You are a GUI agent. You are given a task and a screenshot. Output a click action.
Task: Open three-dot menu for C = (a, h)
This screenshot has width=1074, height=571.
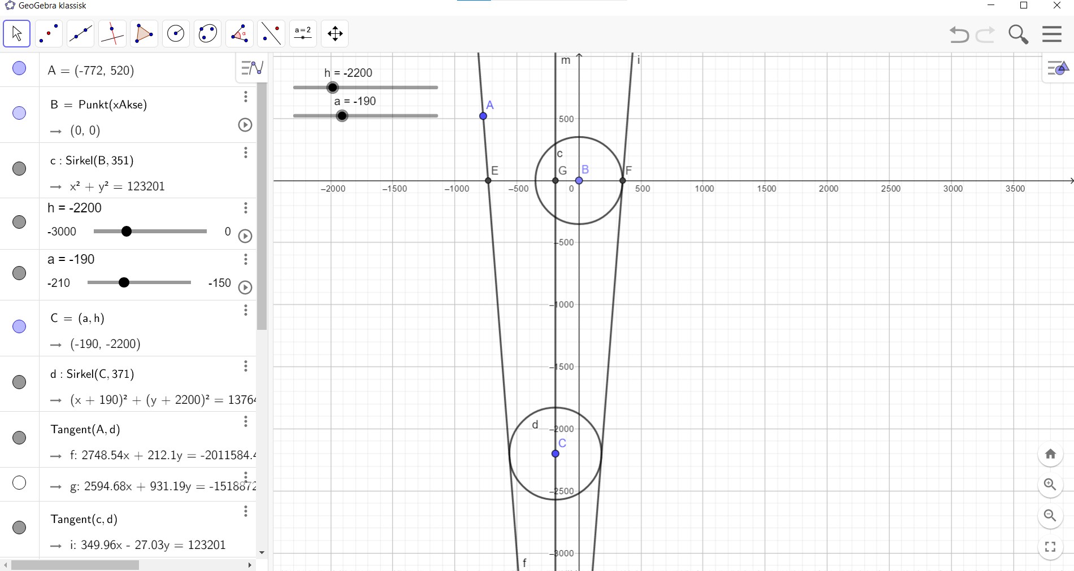tap(246, 310)
